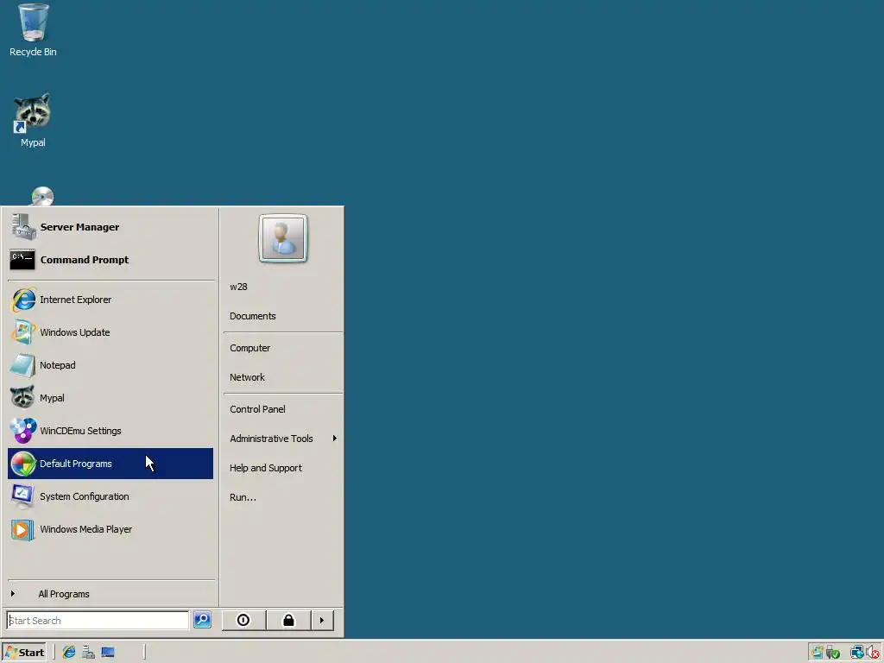Open the shutdown options arrow menu
The width and height of the screenshot is (884, 663).
[x=322, y=620]
